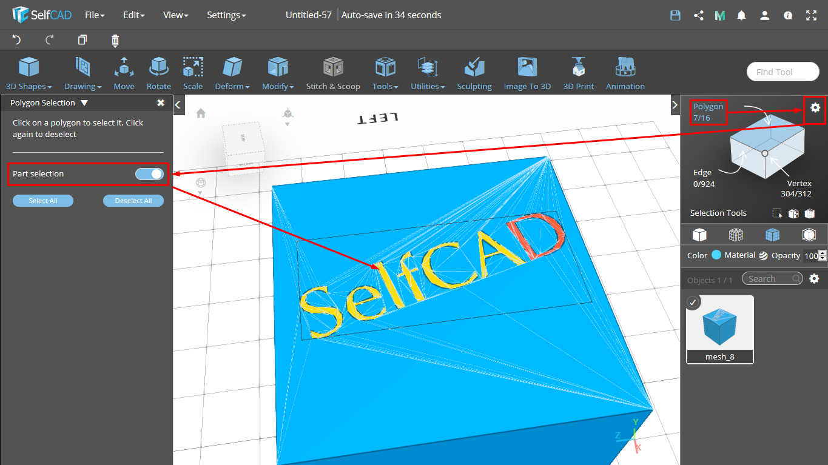Increase Opacity with the up arrow
Image resolution: width=828 pixels, height=465 pixels.
pos(823,253)
